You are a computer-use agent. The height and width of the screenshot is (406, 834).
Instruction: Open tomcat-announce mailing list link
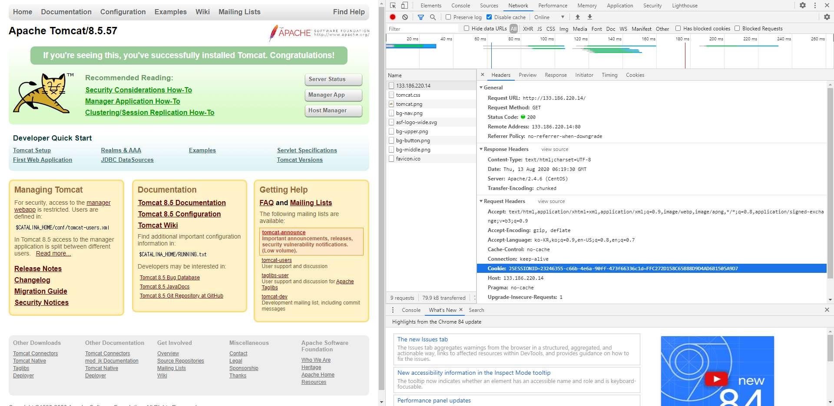[x=284, y=232]
